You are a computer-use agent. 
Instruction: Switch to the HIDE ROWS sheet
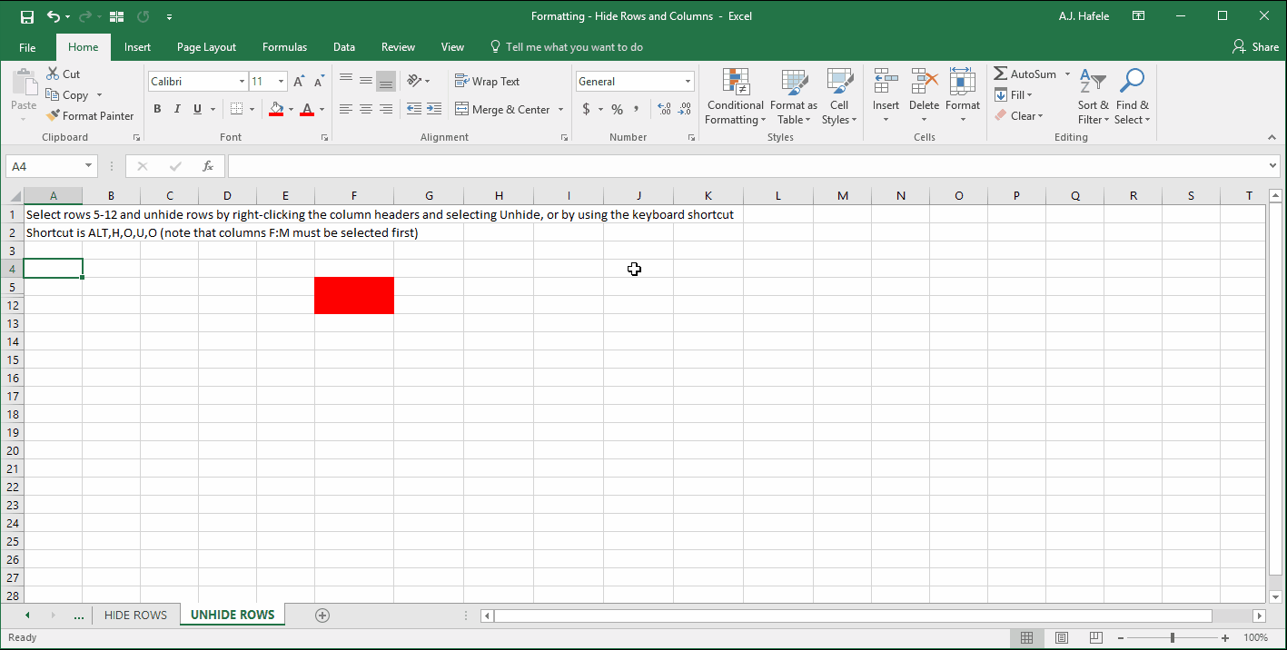(x=135, y=616)
